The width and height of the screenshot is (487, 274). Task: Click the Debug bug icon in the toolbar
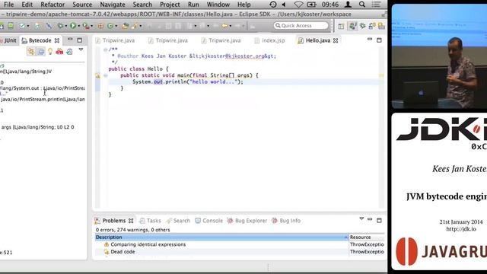(59, 26)
